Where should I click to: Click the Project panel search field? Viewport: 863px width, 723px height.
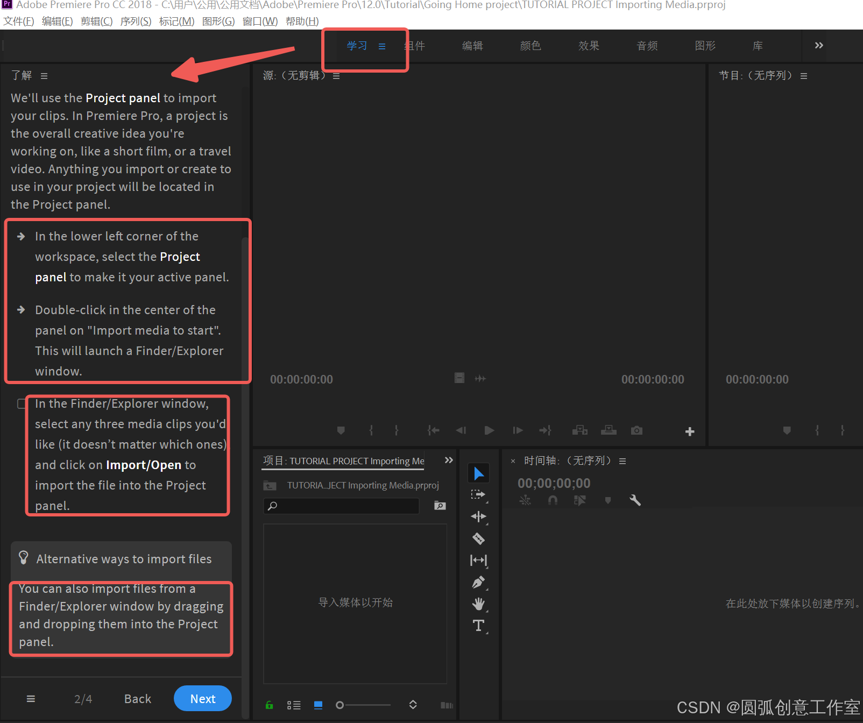(x=341, y=506)
